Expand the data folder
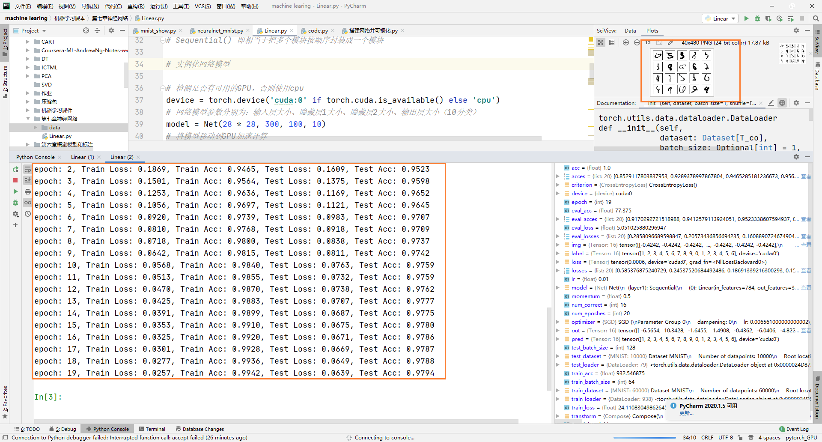This screenshot has width=822, height=442. (36, 127)
